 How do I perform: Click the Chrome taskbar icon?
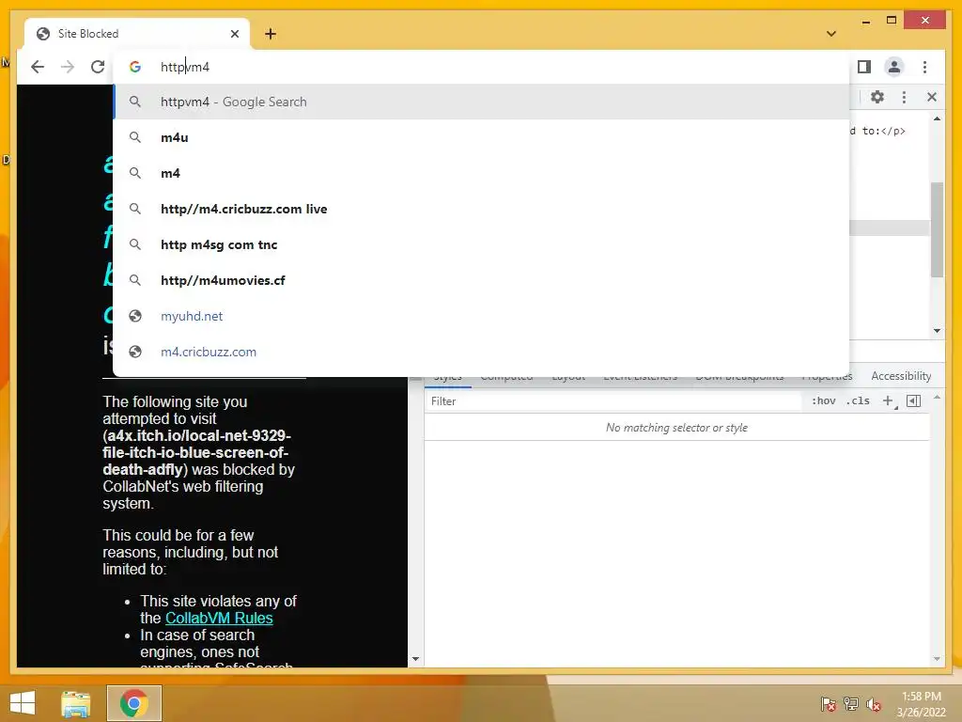(133, 703)
